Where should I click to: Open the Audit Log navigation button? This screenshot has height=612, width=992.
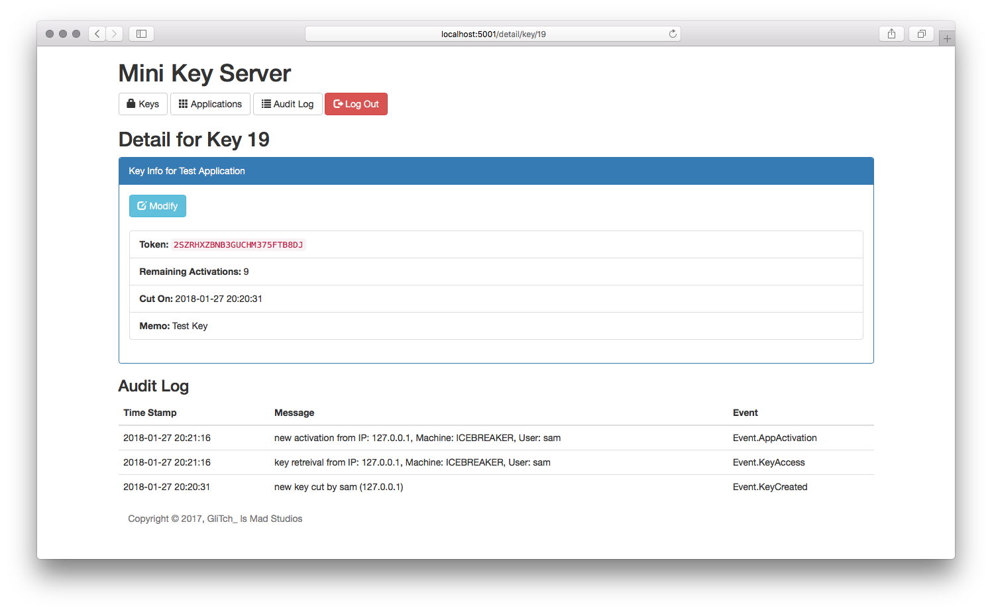point(288,104)
